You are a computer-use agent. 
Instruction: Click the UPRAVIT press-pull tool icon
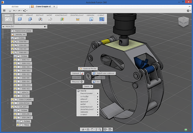(30, 19)
